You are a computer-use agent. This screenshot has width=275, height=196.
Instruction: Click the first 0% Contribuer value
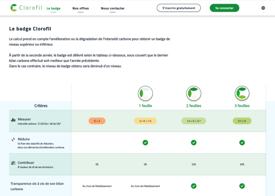[x=97, y=164]
